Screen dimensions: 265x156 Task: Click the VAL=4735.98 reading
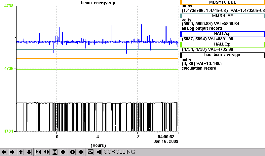[220, 49]
